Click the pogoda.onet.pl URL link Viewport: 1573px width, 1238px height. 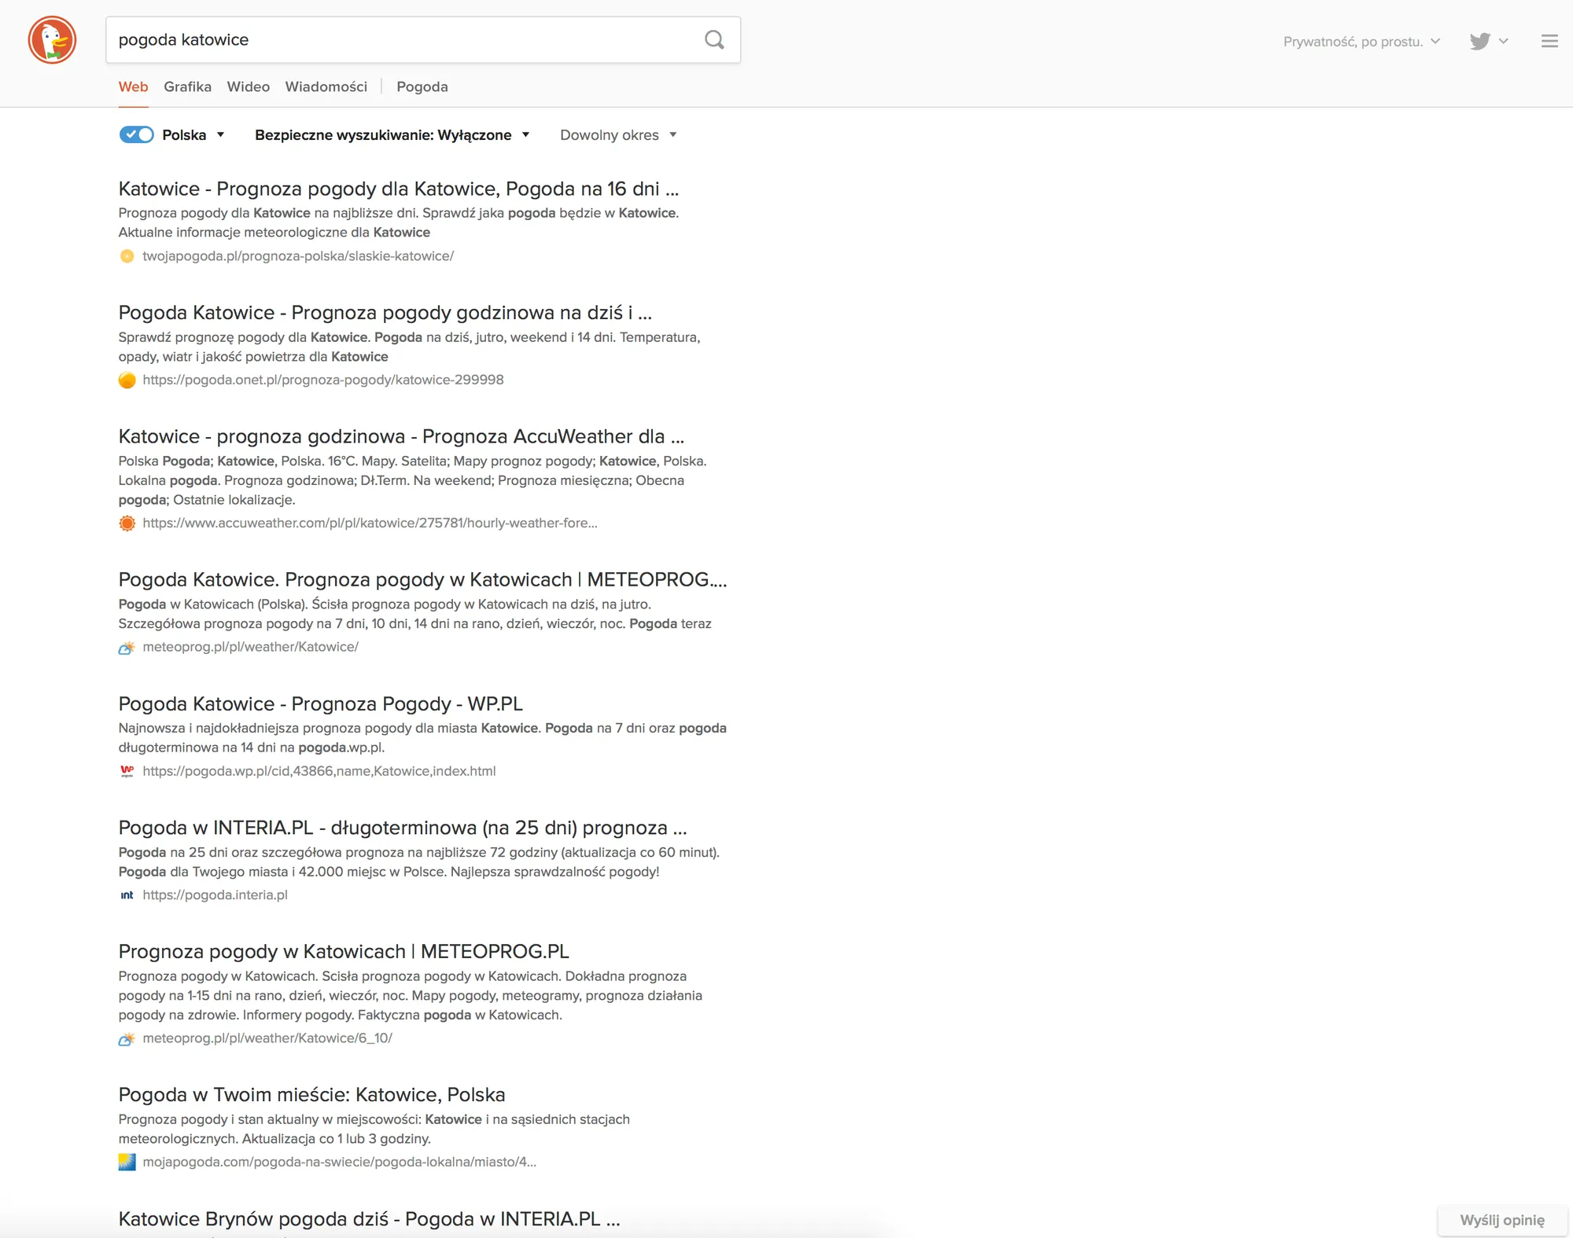[323, 380]
